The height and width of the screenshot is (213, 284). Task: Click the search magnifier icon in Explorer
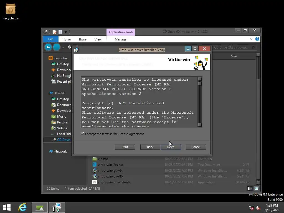coord(253,47)
